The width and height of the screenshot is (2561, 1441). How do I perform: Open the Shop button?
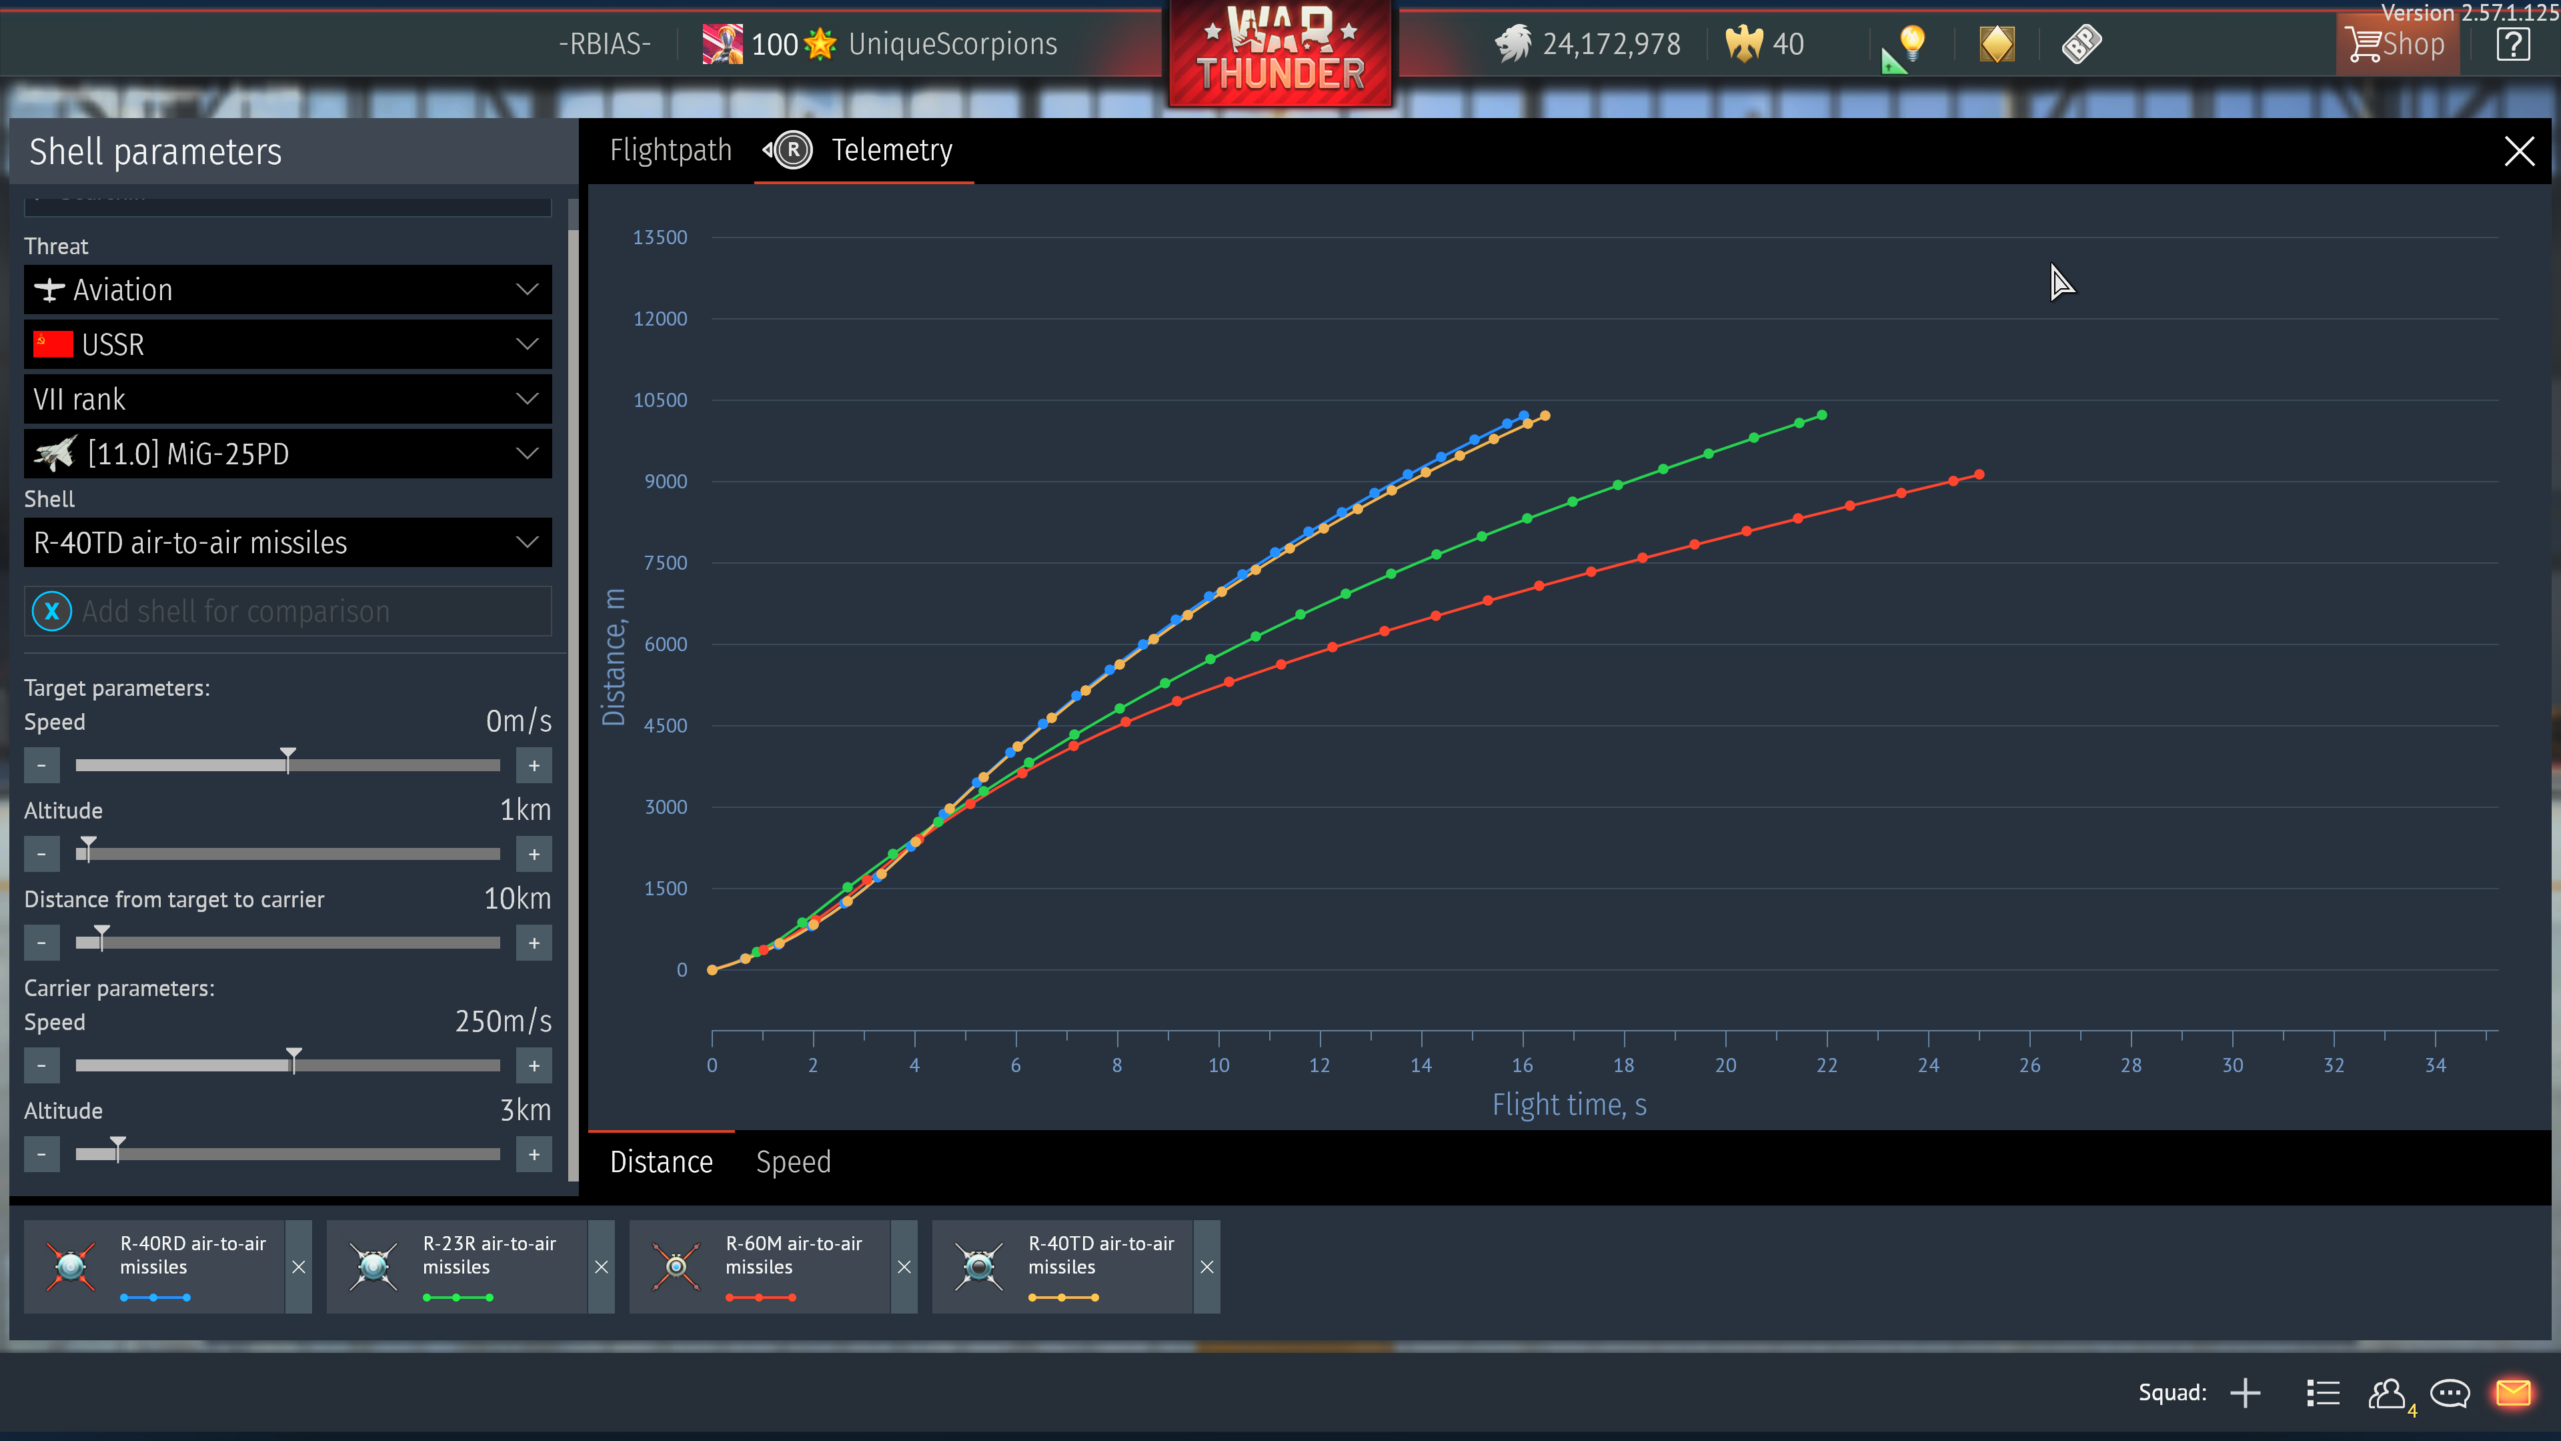2397,45
